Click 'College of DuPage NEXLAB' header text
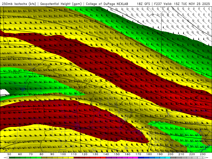 (x=107, y=4)
